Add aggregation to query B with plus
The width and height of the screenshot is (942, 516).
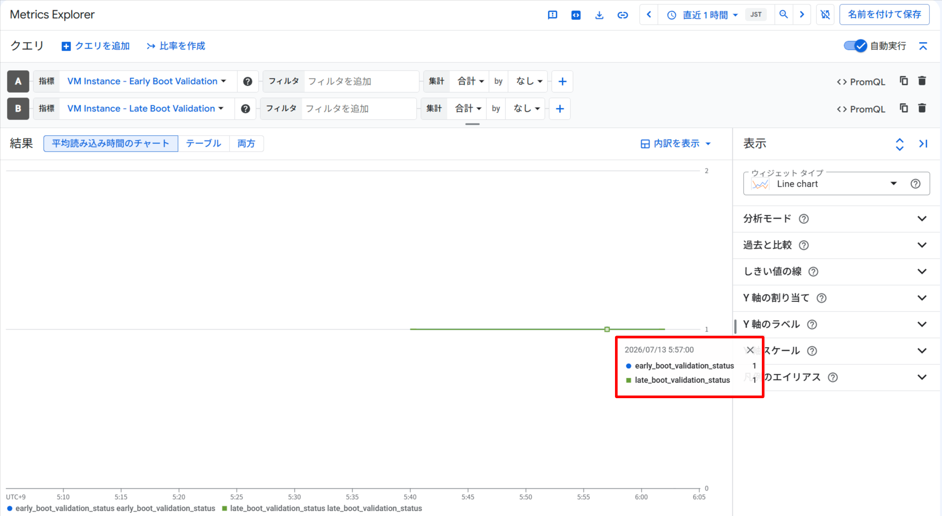(x=560, y=109)
